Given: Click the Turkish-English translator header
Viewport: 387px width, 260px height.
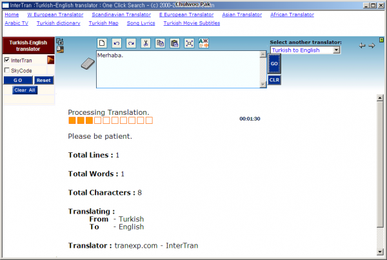Looking at the screenshot, I should [x=28, y=46].
